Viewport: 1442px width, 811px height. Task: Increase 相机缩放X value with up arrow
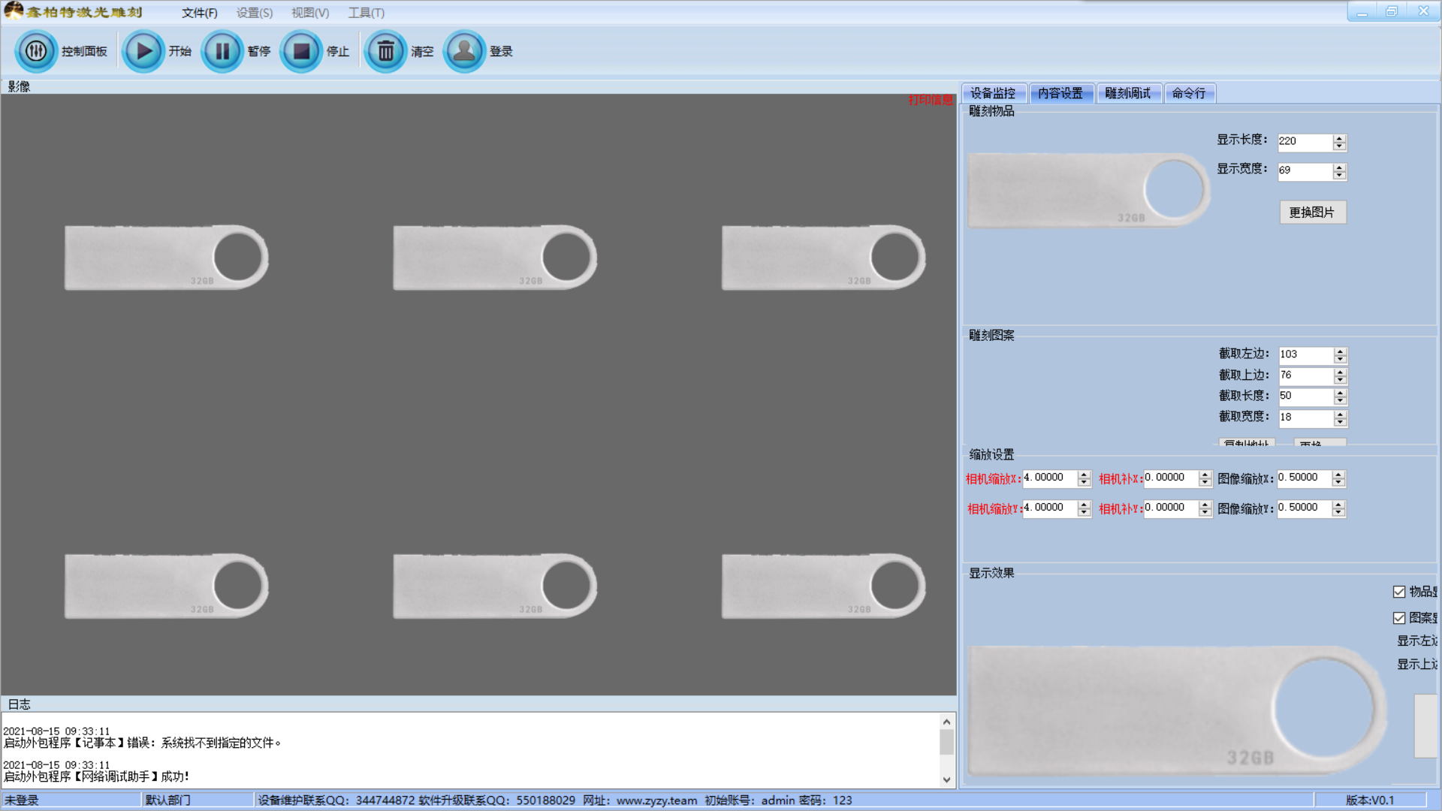coord(1083,475)
